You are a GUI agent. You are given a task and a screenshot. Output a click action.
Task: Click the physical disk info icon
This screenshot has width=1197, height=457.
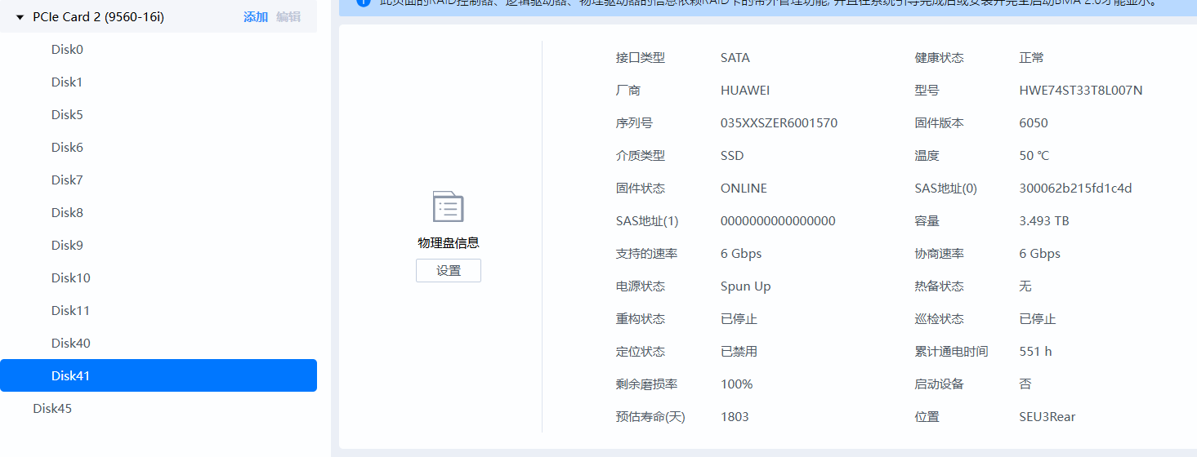[448, 207]
